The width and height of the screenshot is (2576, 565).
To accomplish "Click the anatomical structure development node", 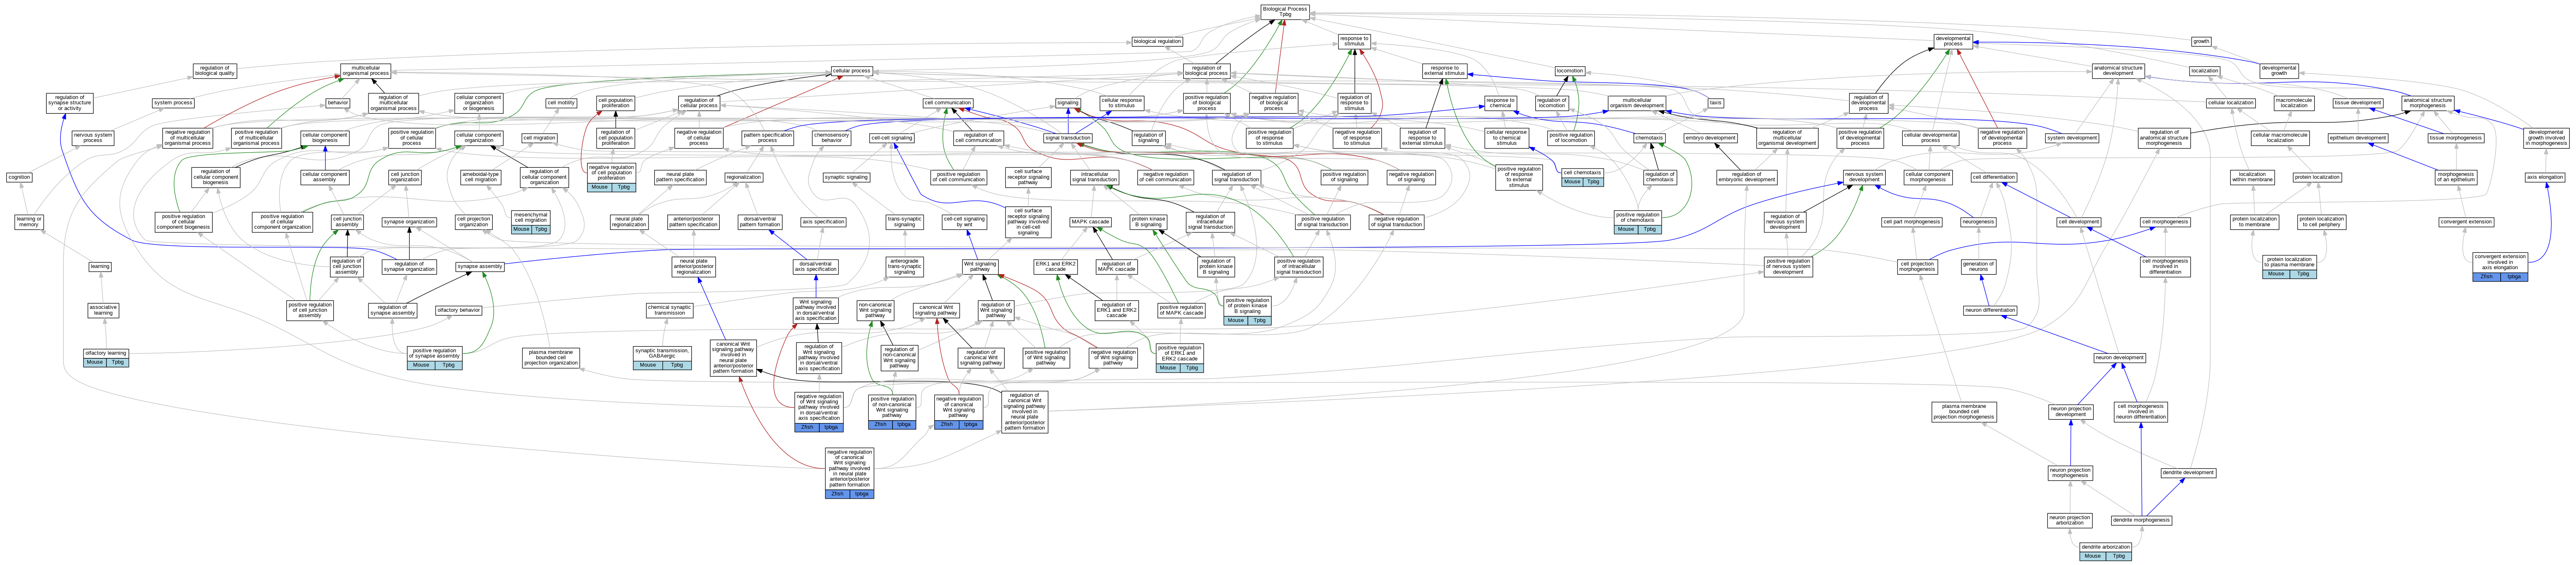I will click(x=2118, y=71).
